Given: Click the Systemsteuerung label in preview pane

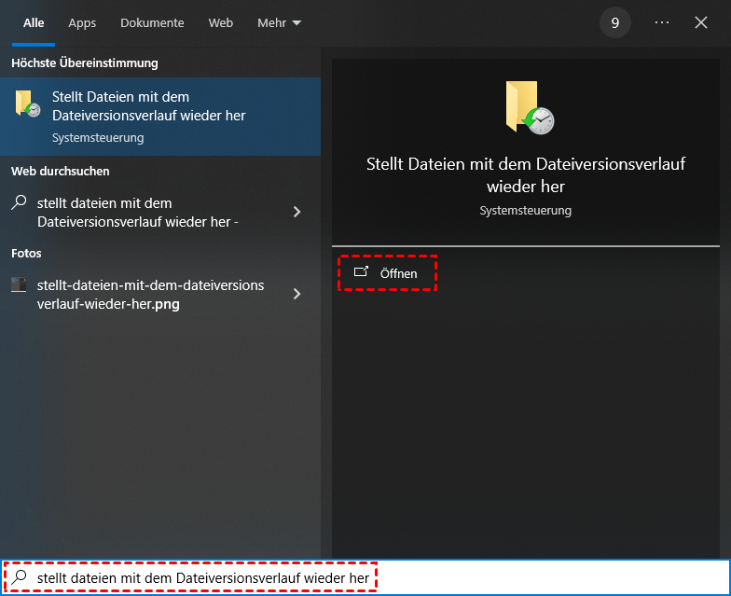Looking at the screenshot, I should tap(526, 211).
